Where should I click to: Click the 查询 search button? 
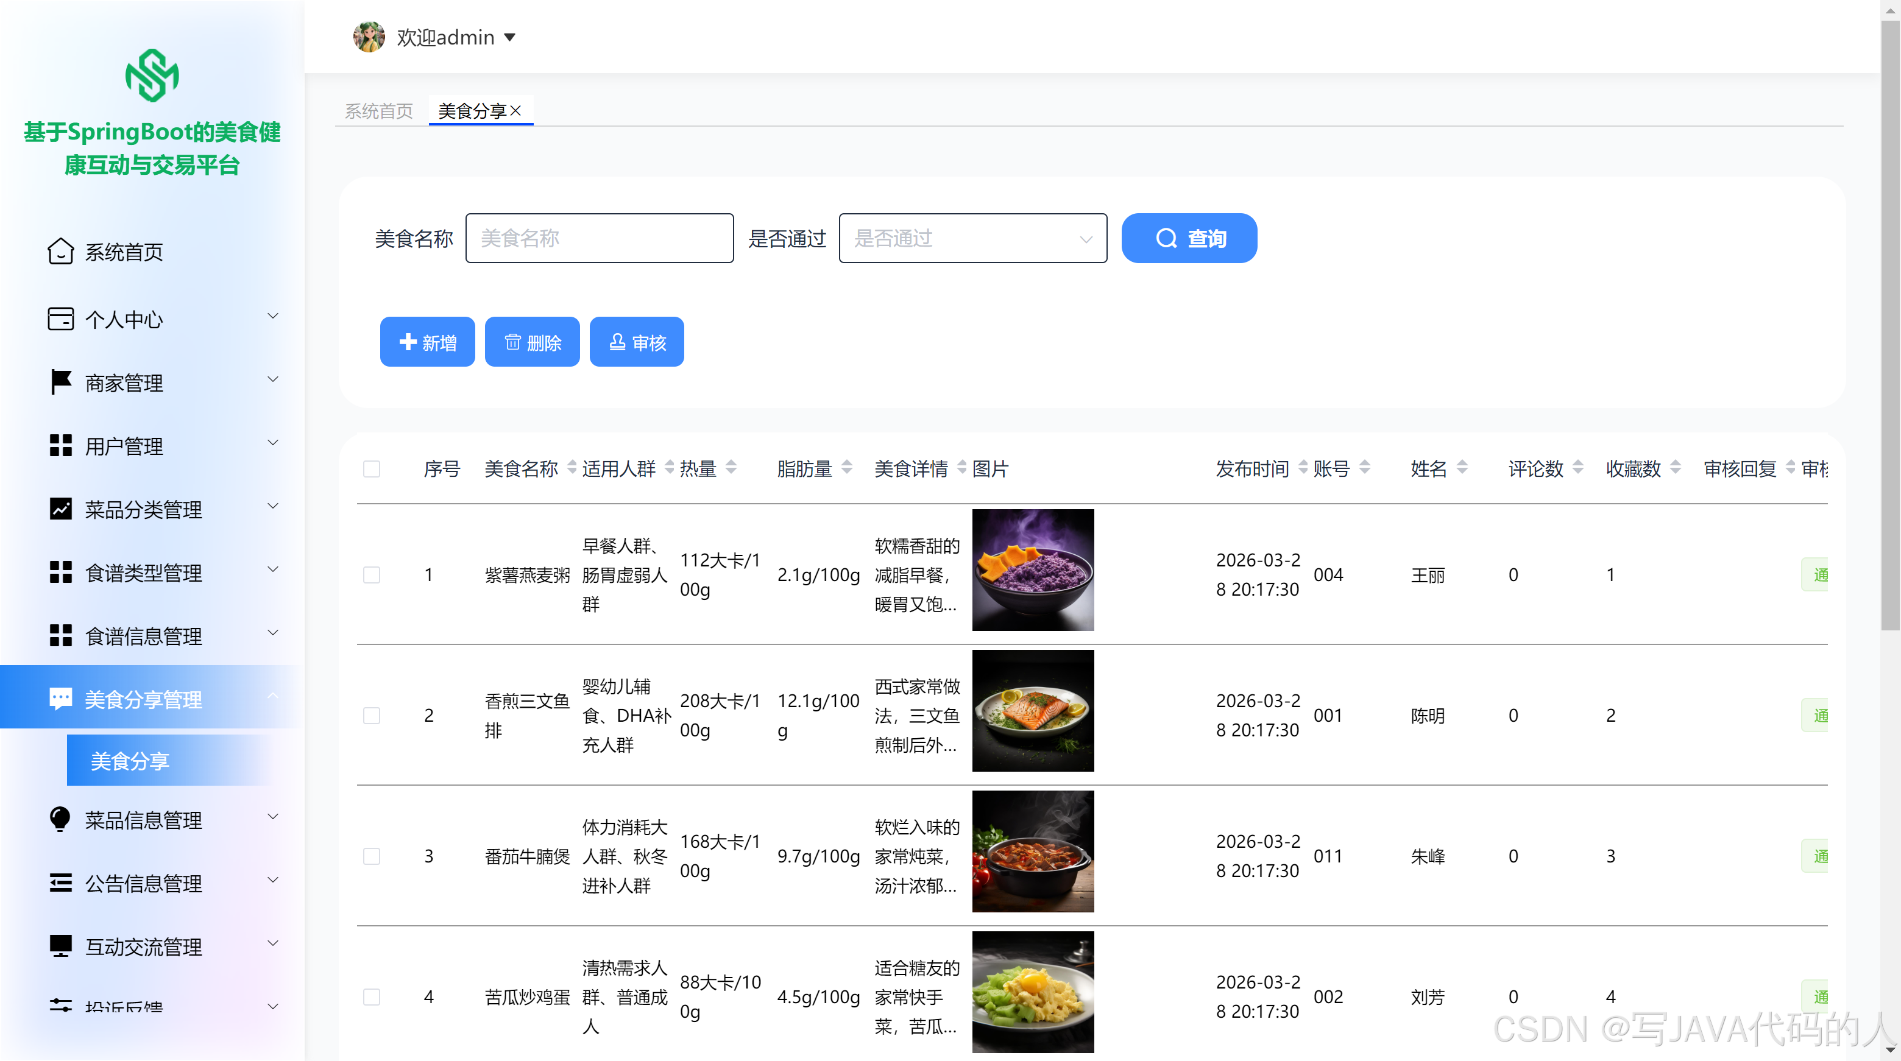point(1189,238)
